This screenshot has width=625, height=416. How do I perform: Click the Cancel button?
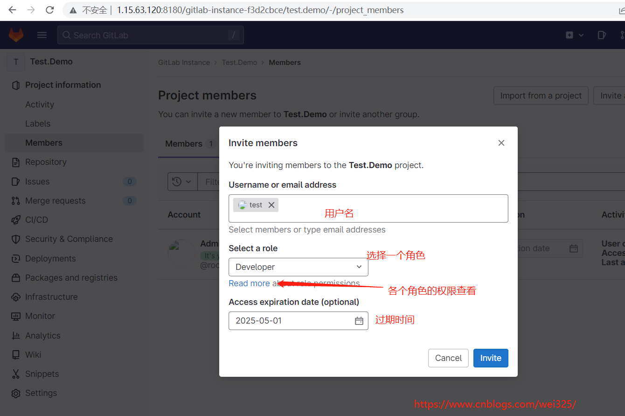tap(448, 358)
